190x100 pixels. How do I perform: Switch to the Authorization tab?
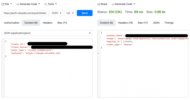pos(12,23)
